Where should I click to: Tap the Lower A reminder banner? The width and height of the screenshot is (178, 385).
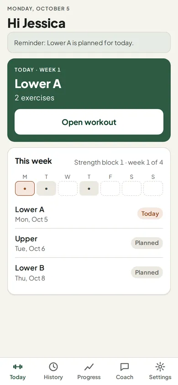(89, 42)
